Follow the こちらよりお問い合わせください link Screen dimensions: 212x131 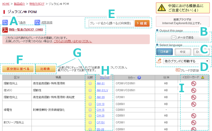[73, 41]
